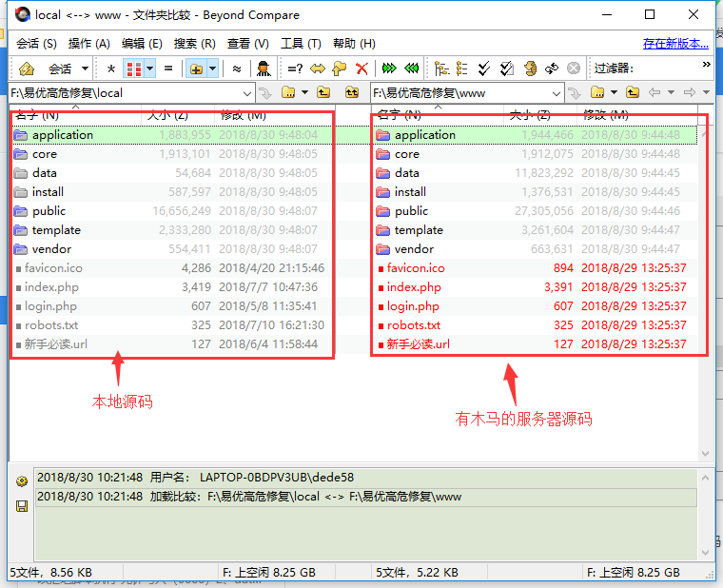
Task: Open right browse folder dropdown arrow
Action: (614, 92)
